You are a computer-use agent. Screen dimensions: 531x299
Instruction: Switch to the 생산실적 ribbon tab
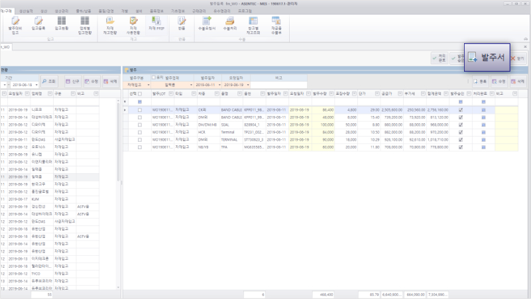[26, 11]
